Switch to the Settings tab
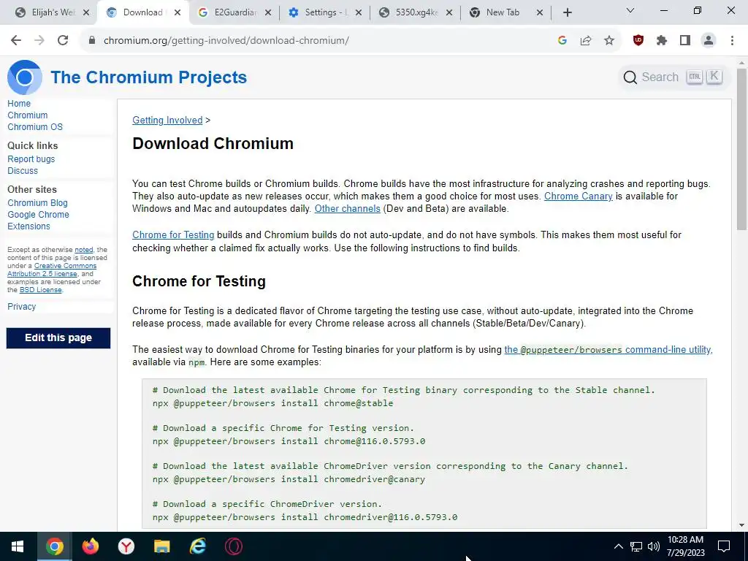 [x=324, y=13]
